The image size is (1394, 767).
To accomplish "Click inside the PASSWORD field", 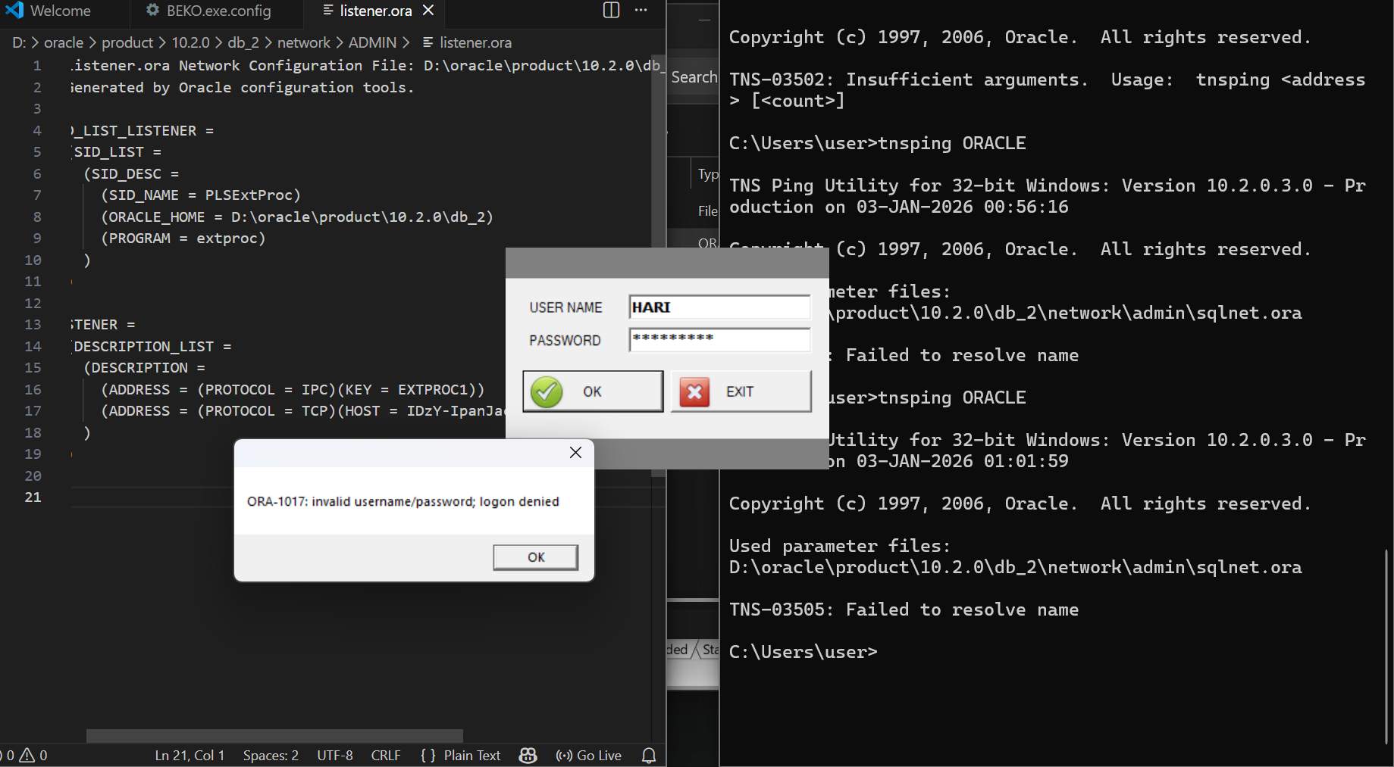I will (x=719, y=340).
